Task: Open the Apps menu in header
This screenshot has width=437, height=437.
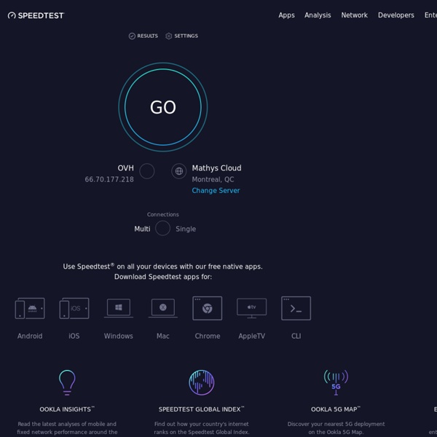Action: (x=286, y=15)
